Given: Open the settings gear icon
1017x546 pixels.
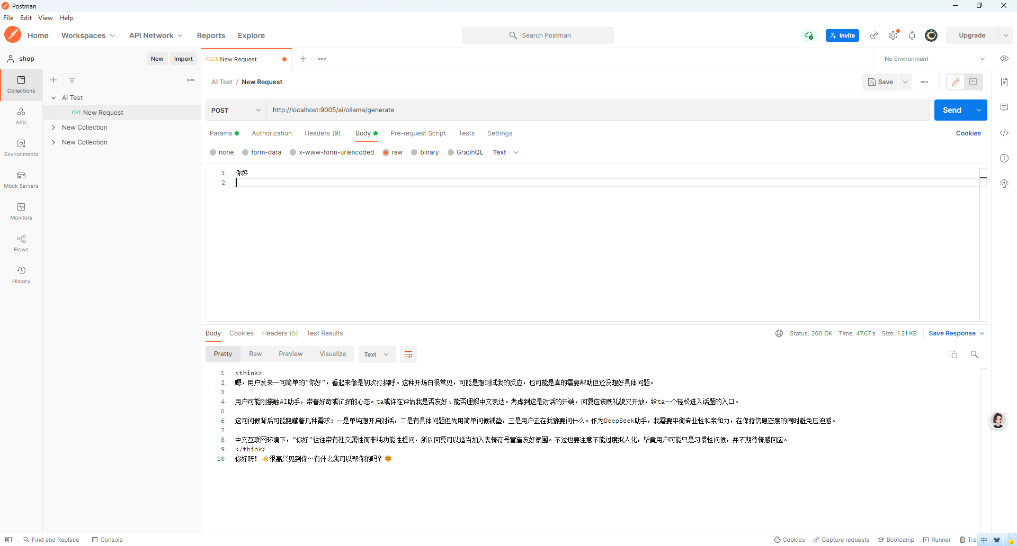Looking at the screenshot, I should (894, 35).
